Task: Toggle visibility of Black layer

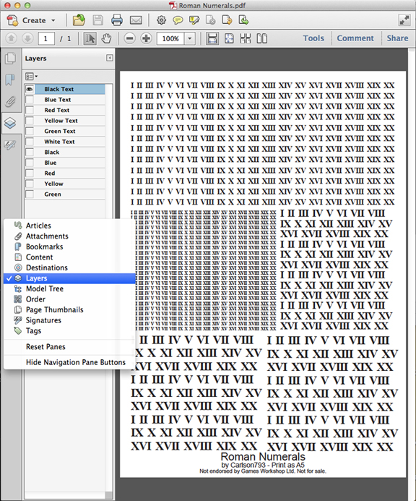Action: point(30,153)
